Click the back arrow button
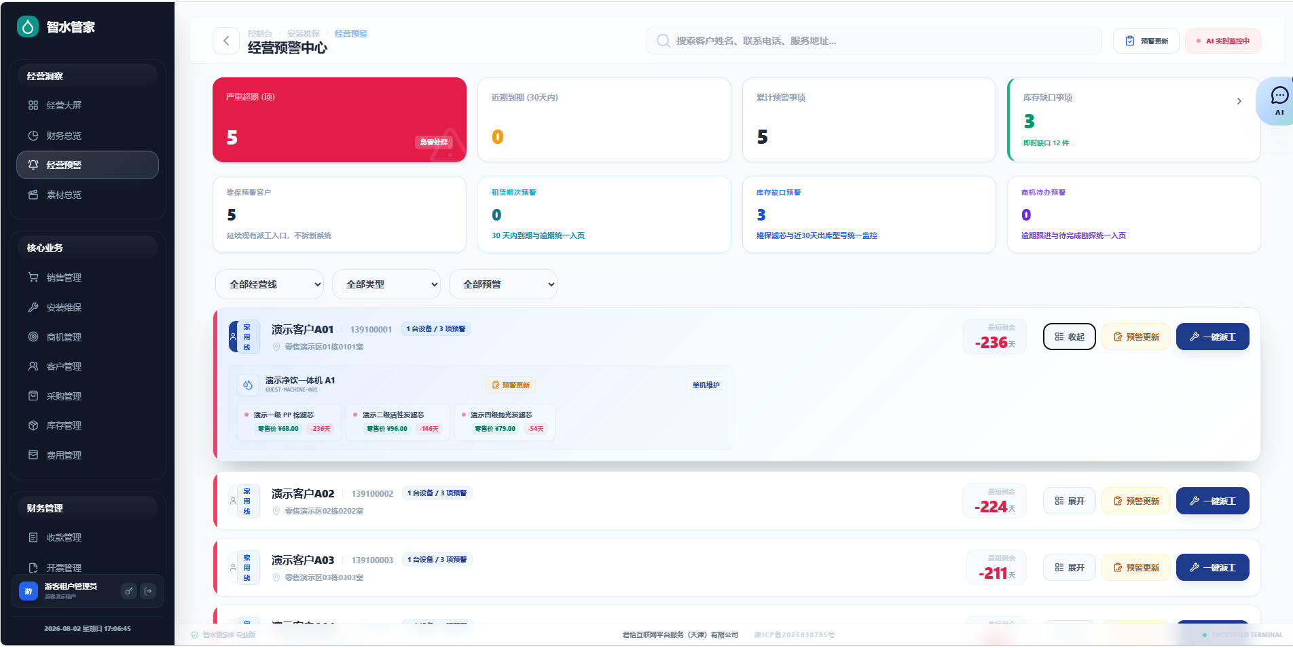 point(226,41)
